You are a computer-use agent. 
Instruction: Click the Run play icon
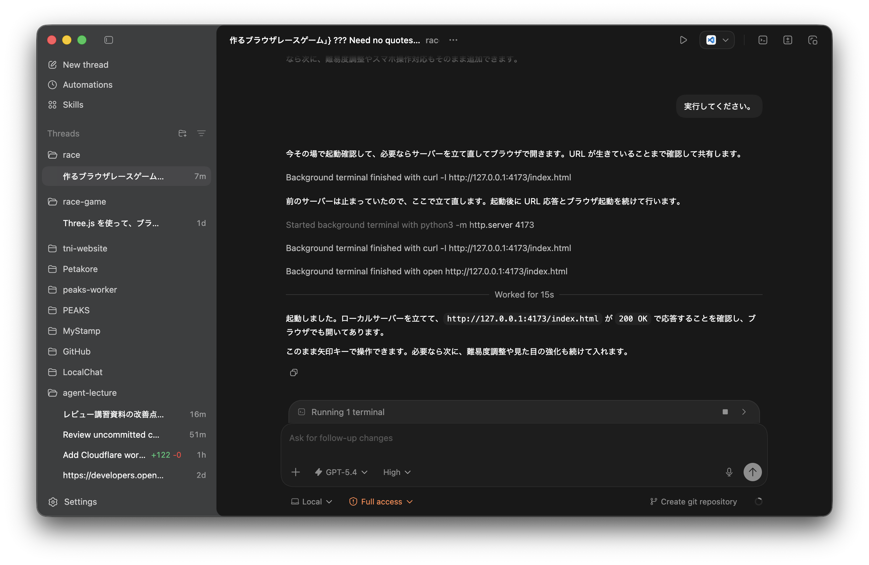pos(683,40)
